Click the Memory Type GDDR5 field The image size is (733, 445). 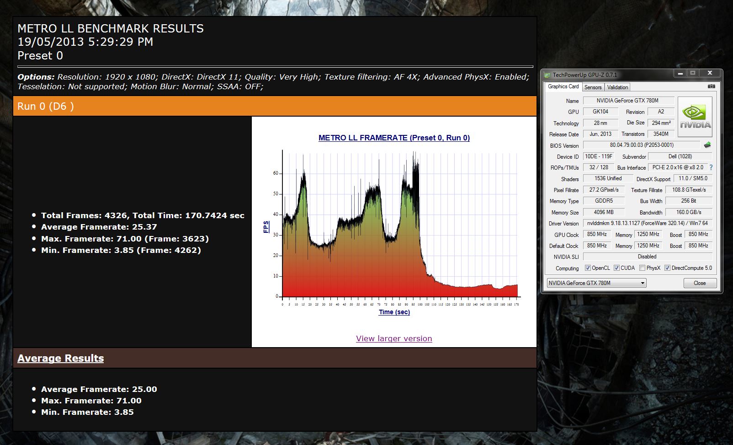click(604, 201)
